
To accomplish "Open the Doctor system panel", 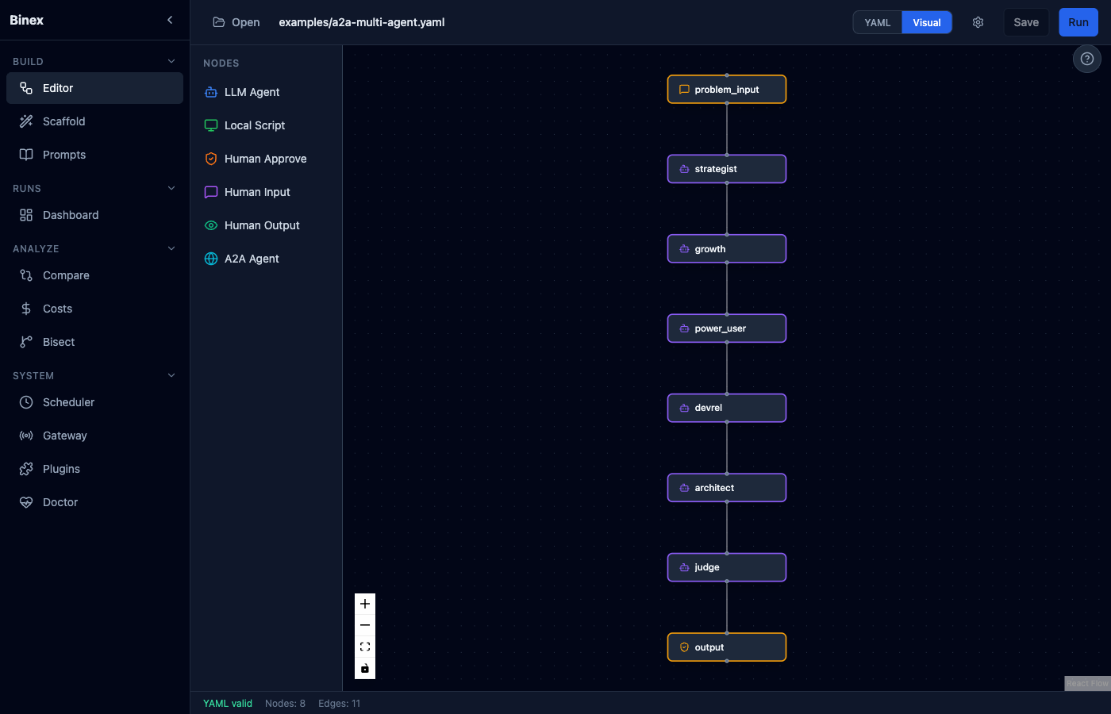I will [60, 501].
